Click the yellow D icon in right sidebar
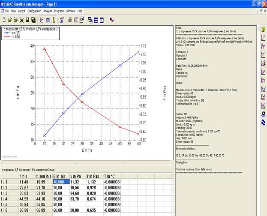 tap(264, 29)
